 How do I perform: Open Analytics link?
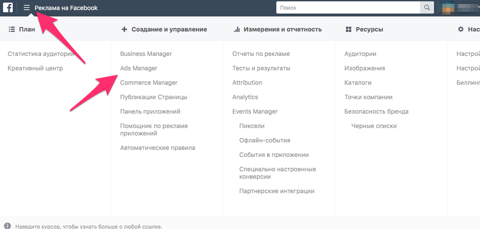point(245,97)
